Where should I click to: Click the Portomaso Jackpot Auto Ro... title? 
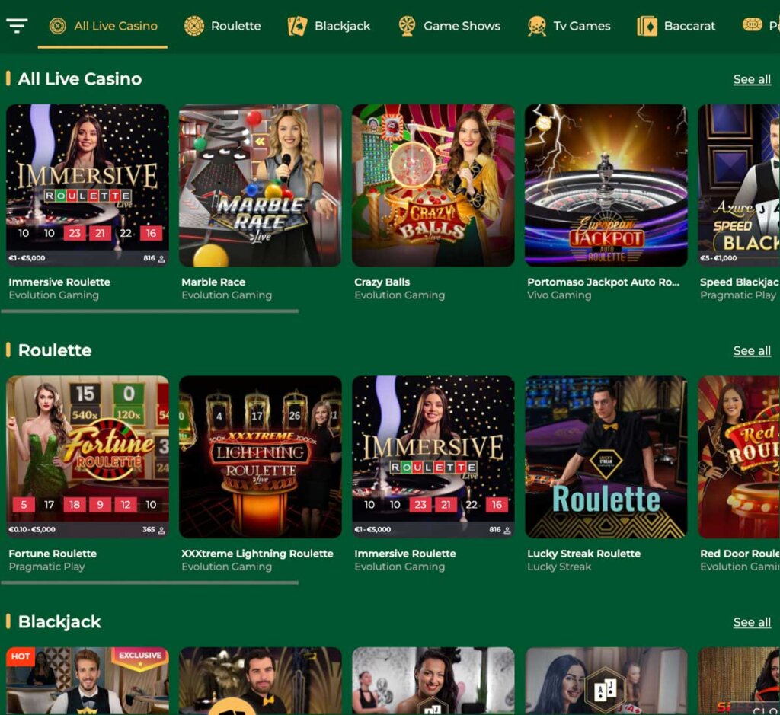pos(603,282)
